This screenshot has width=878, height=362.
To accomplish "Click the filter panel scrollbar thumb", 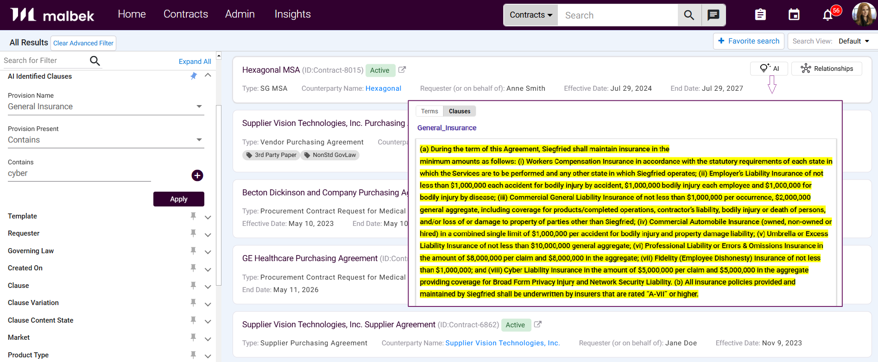I will tap(219, 194).
